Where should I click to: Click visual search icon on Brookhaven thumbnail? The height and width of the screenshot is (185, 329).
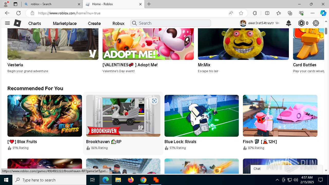154,101
